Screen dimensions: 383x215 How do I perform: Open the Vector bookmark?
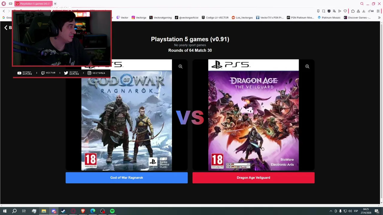122,18
